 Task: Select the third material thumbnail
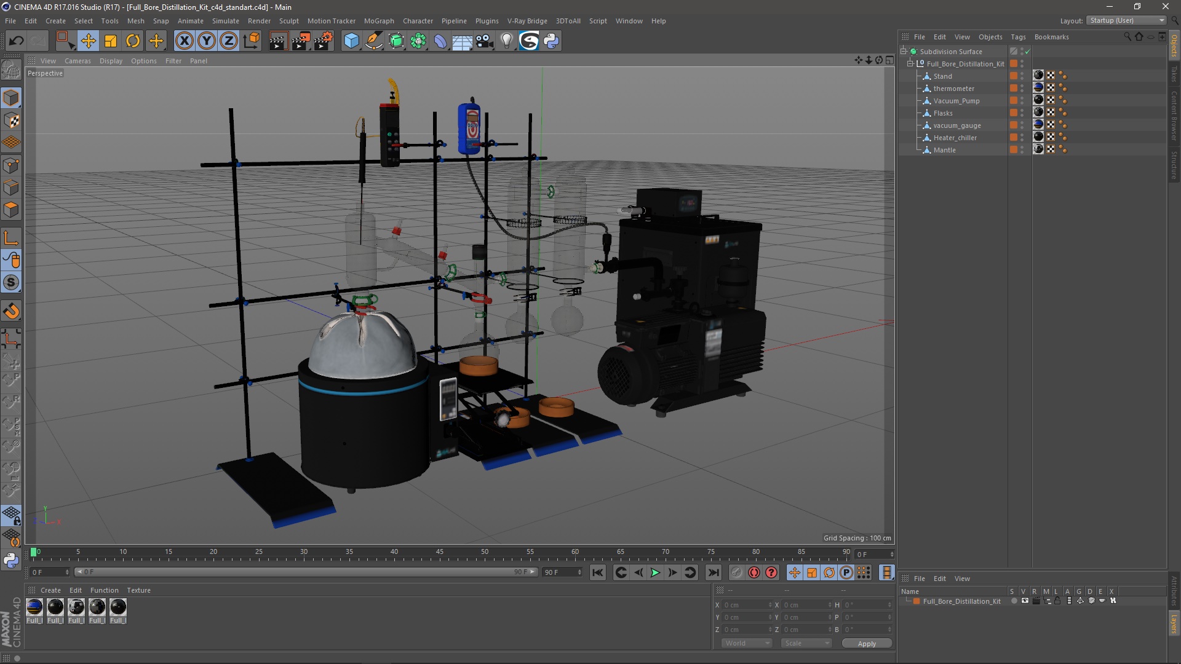click(76, 607)
